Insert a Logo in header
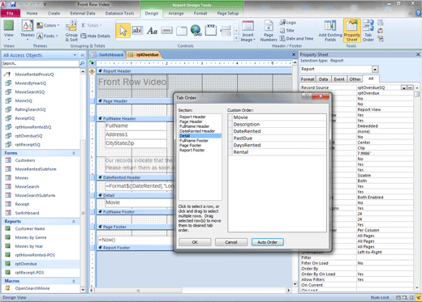The image size is (422, 302). point(288,23)
